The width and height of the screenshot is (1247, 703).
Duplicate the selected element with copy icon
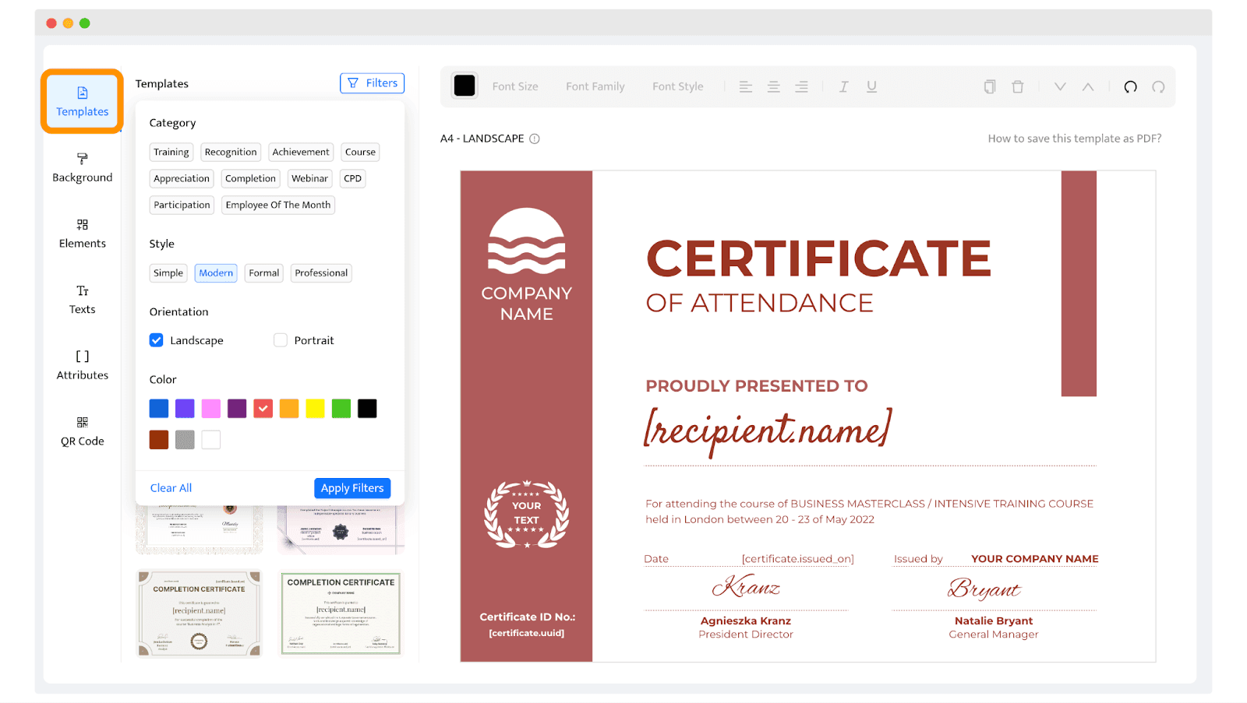tap(990, 86)
